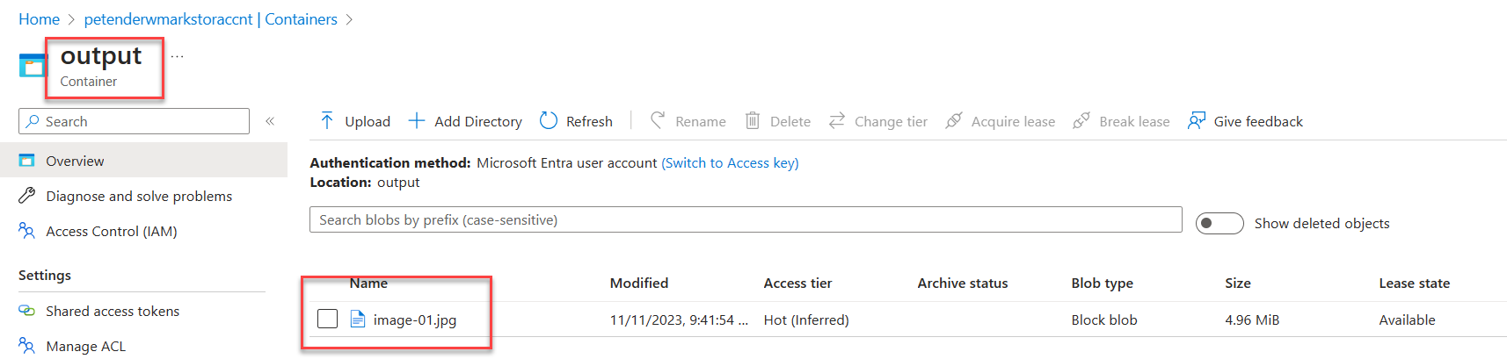Image resolution: width=1507 pixels, height=359 pixels.
Task: Sort by the Modified column header
Action: [x=639, y=284]
